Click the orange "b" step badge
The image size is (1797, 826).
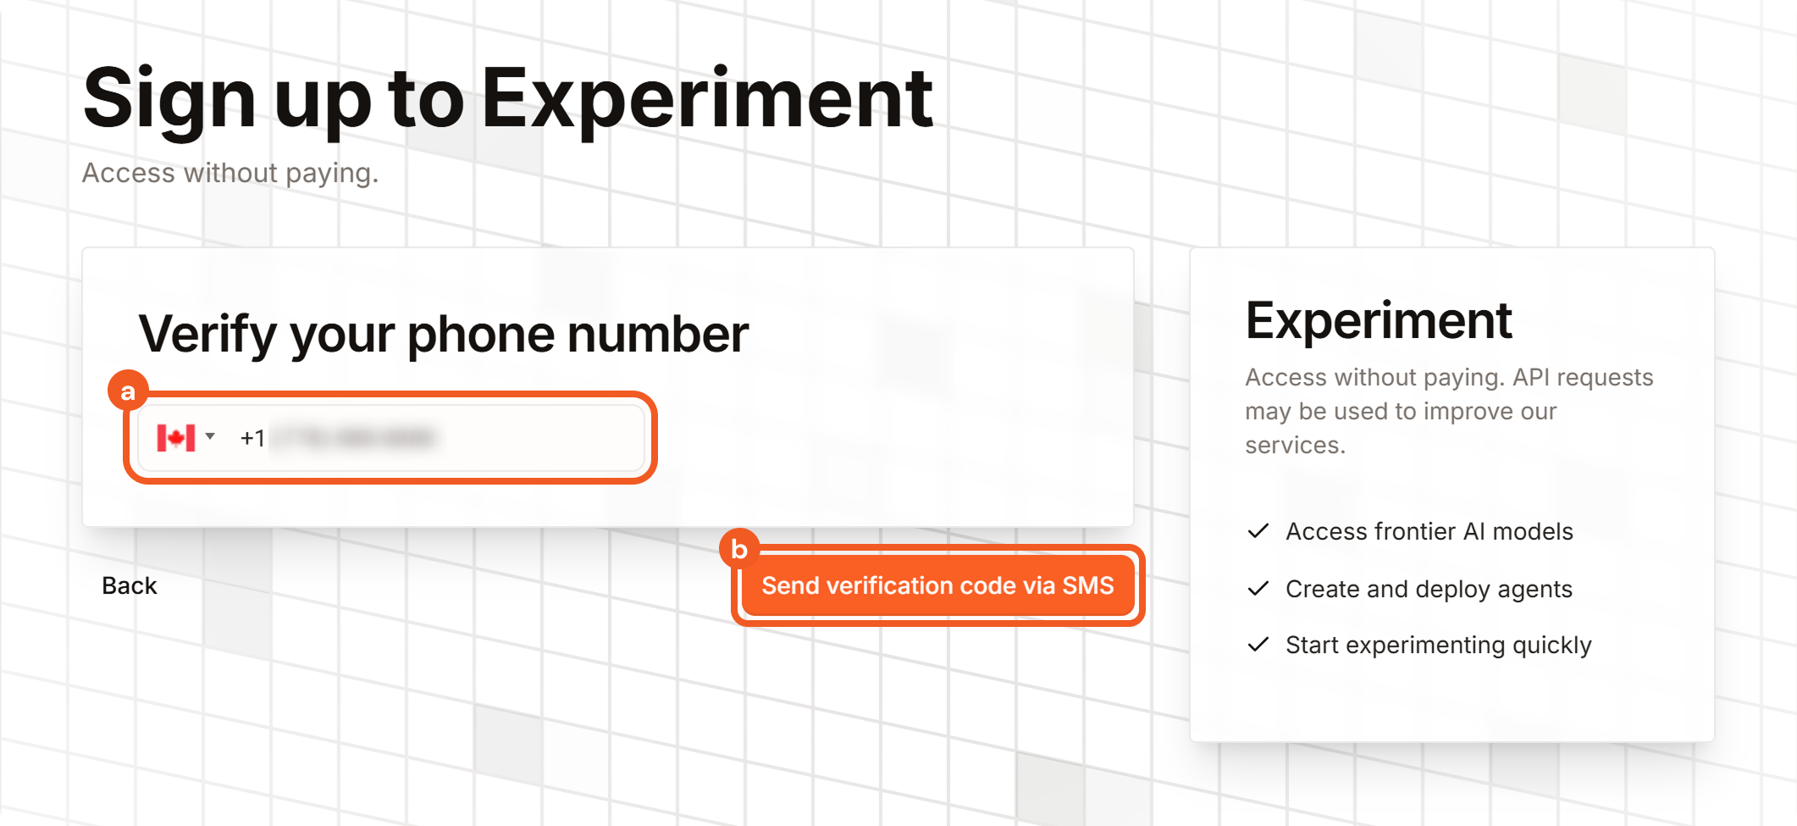[738, 549]
